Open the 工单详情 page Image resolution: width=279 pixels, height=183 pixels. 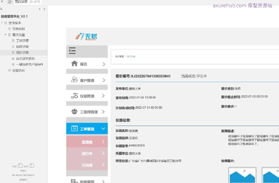pyautogui.click(x=22, y=41)
